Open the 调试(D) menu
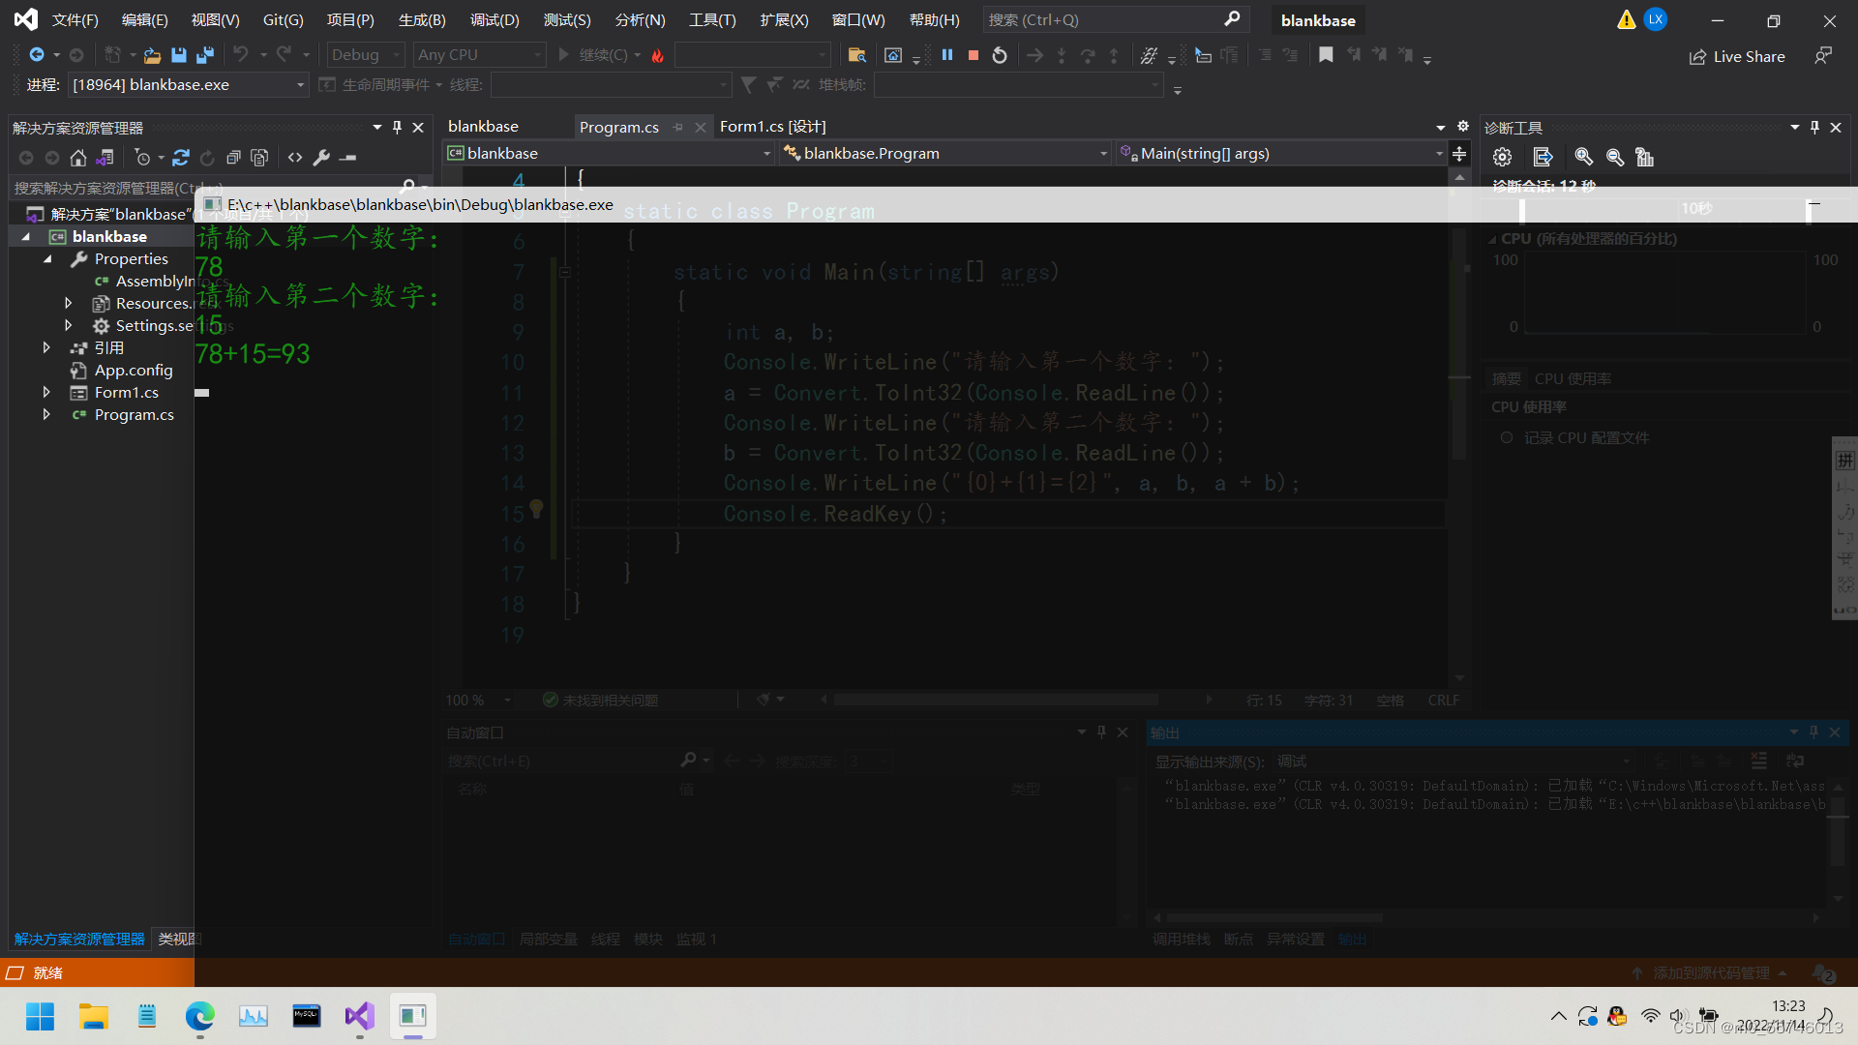1858x1045 pixels. [x=494, y=19]
